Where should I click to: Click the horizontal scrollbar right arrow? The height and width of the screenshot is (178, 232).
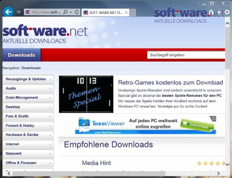218,173
